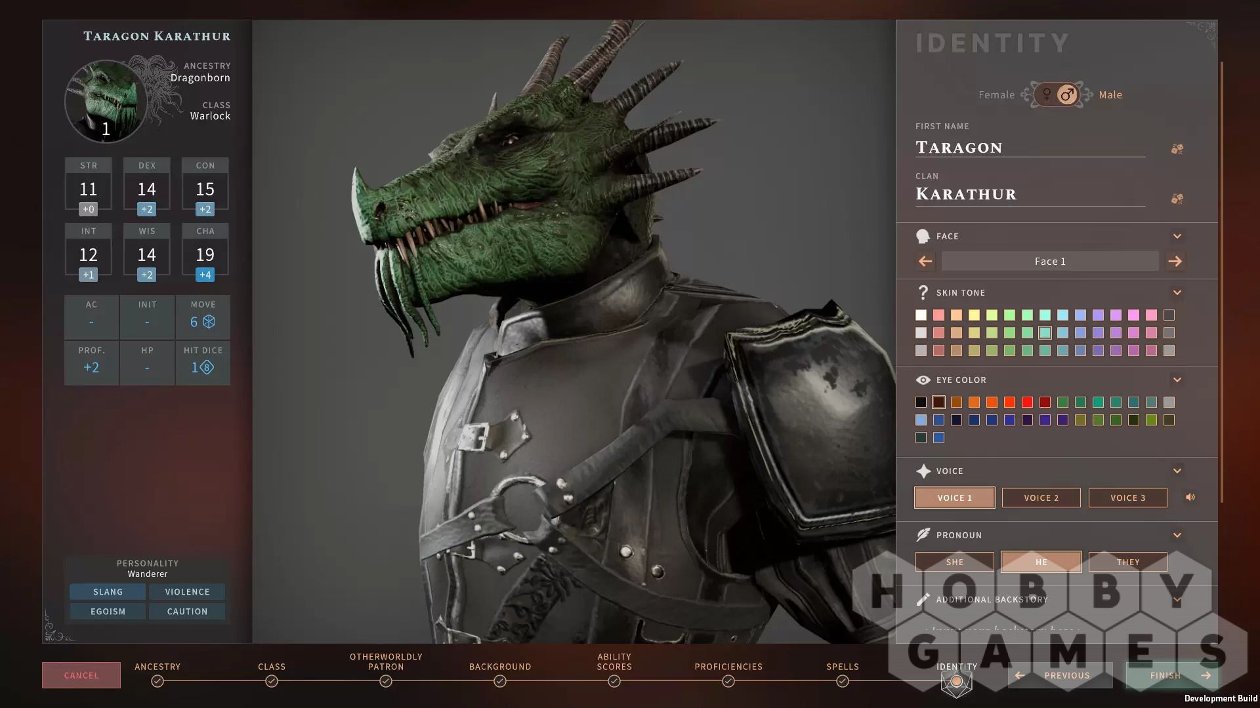Click the Face 1 selector label
The height and width of the screenshot is (708, 1260).
click(1050, 261)
